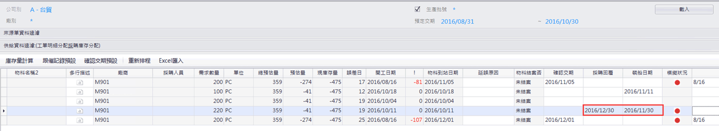Open multi-line description icon in second row
Image resolution: width=719 pixels, height=131 pixels.
(80, 92)
